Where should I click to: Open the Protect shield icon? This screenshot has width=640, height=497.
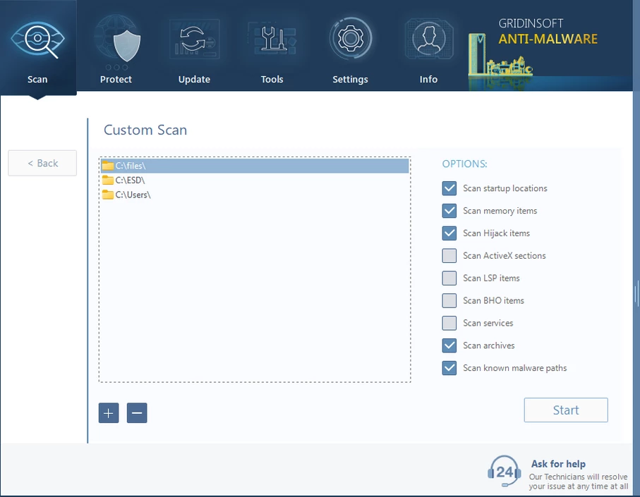(x=116, y=41)
